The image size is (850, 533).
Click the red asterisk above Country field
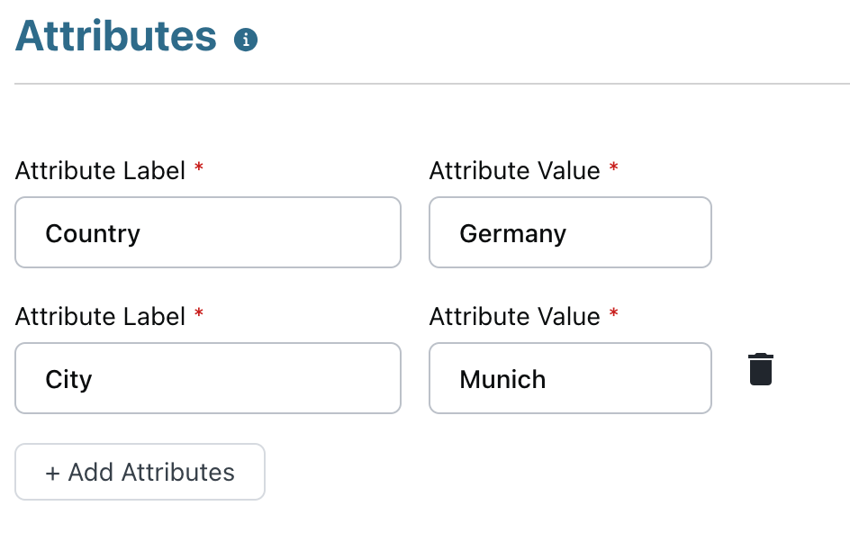click(199, 168)
